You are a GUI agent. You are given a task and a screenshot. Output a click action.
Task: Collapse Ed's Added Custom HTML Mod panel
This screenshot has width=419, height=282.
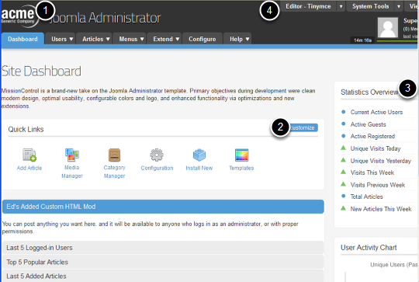163,207
